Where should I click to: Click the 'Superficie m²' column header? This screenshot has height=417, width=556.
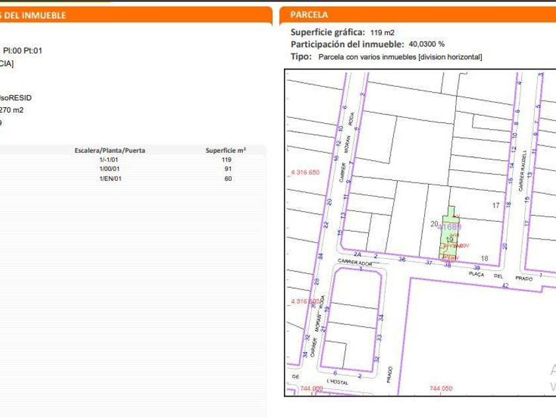point(226,150)
